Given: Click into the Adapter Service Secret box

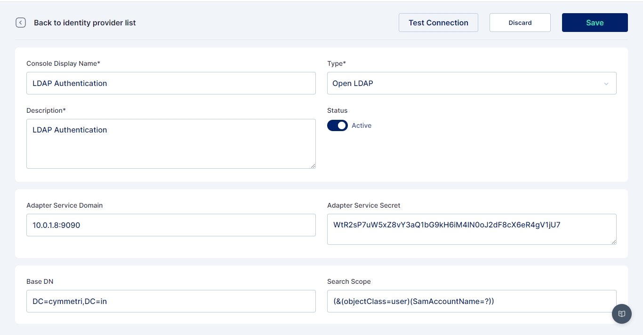Looking at the screenshot, I should coord(471,229).
